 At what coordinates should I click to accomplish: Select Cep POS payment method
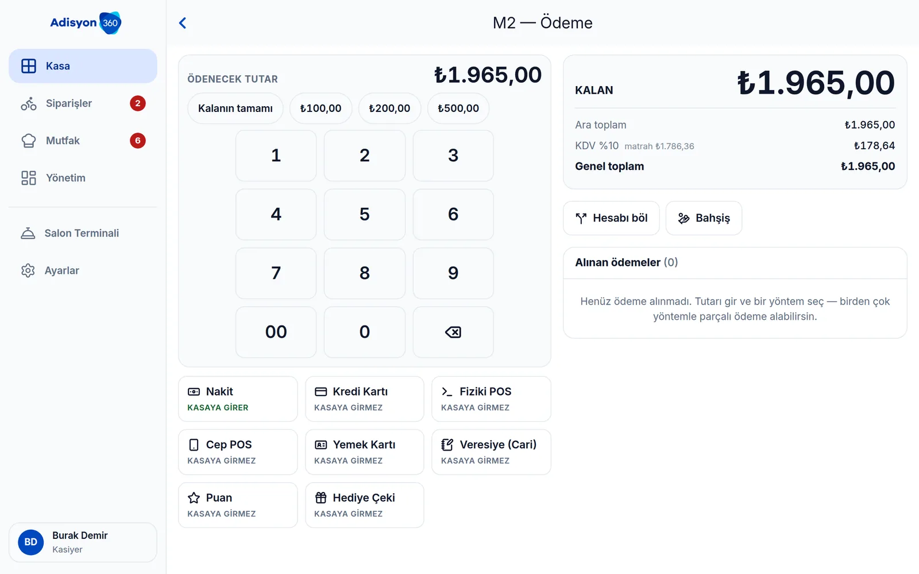[238, 452]
